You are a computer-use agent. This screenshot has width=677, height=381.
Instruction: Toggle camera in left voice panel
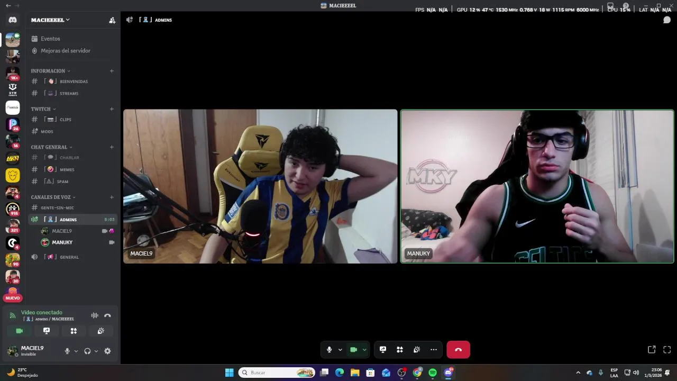(x=20, y=331)
